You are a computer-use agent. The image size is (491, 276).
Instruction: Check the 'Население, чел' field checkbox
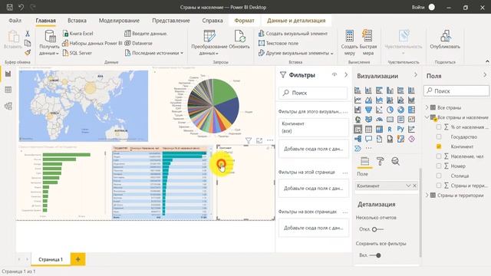click(x=439, y=156)
